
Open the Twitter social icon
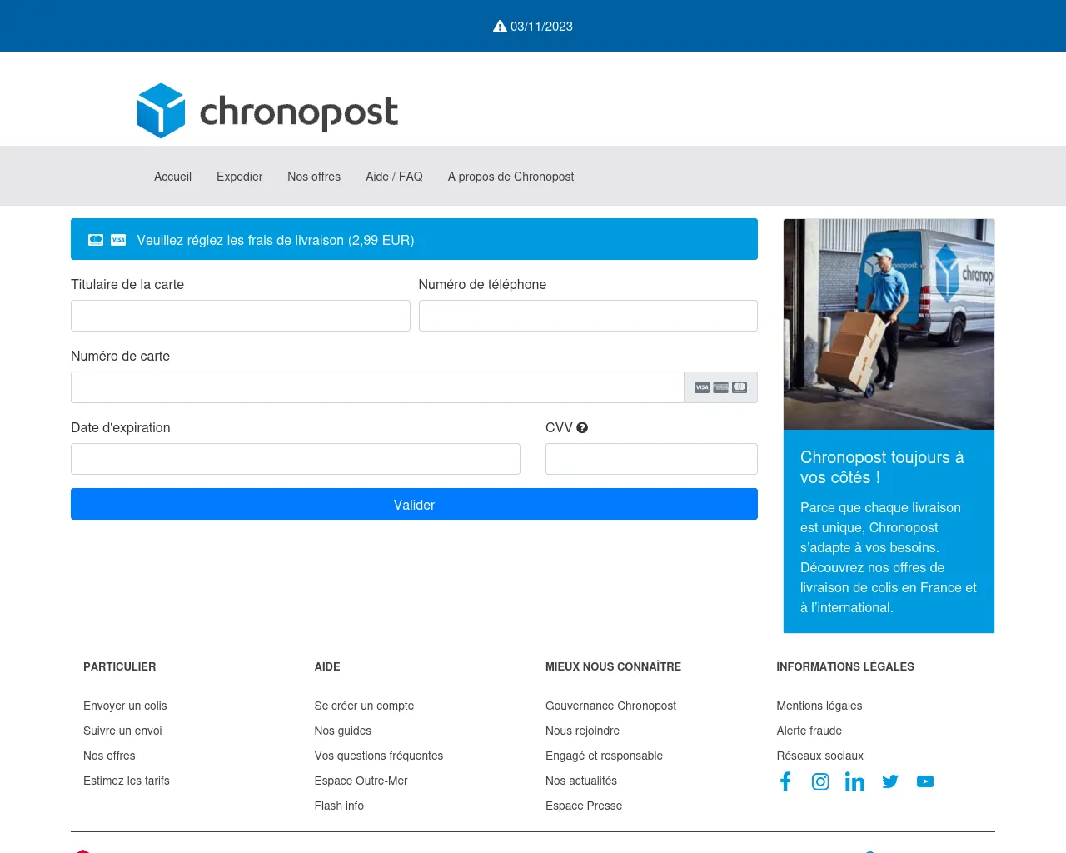(890, 781)
